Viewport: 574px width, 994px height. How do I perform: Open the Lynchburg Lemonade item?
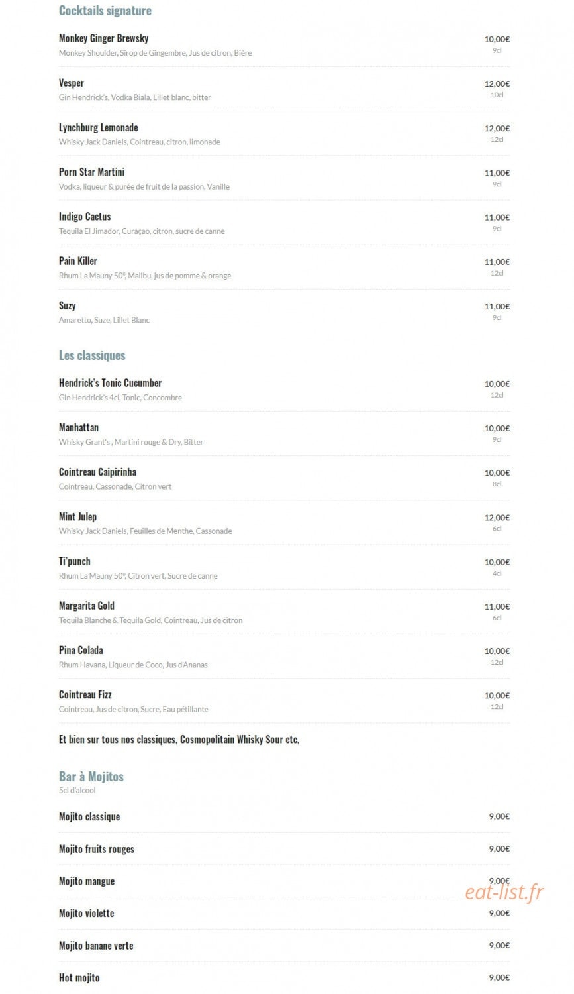[x=99, y=127]
